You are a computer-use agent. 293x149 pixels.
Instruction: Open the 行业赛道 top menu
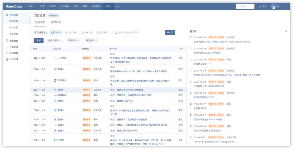coord(65,6)
